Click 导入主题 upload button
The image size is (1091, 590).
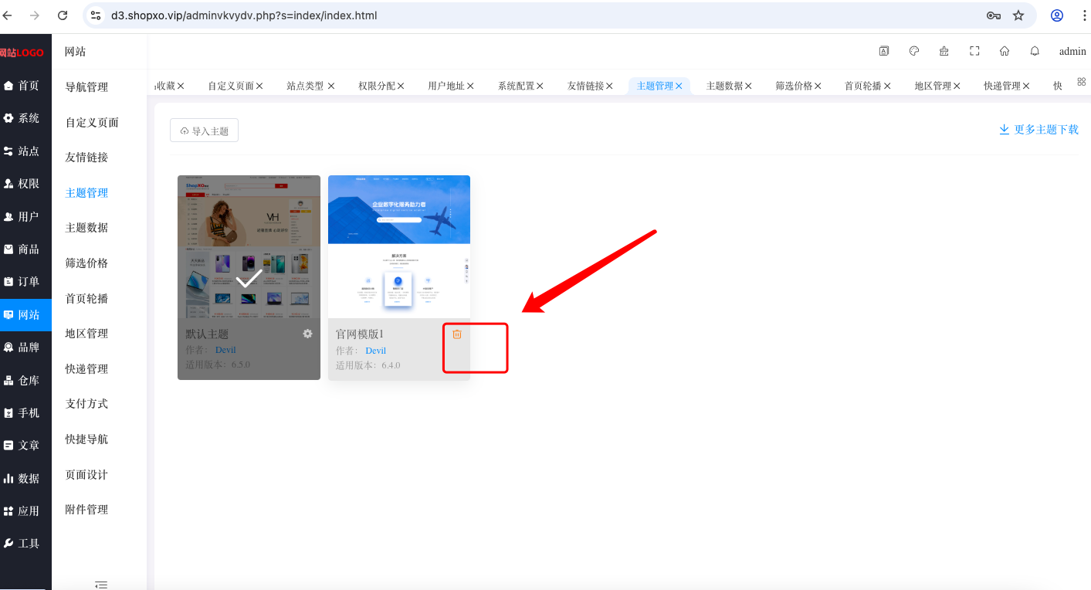(x=204, y=131)
